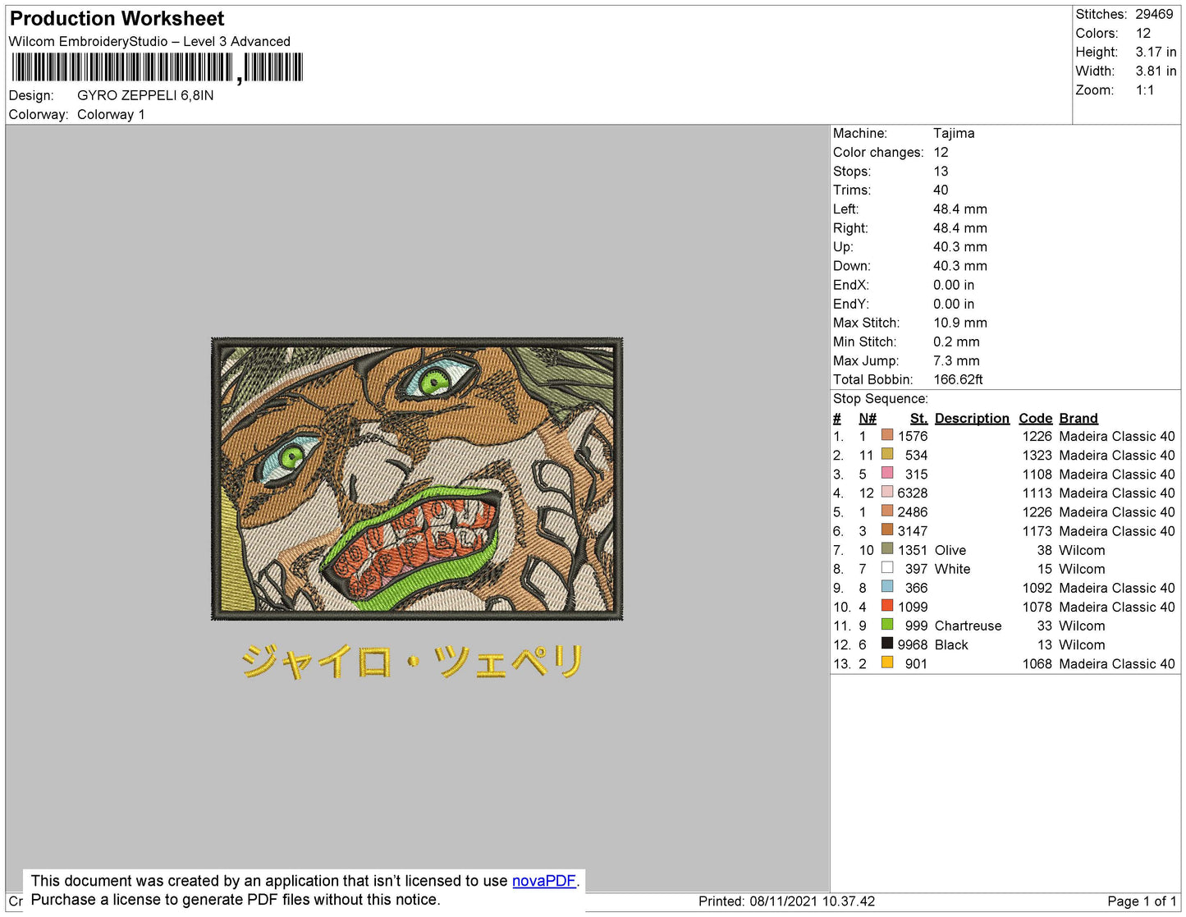
Task: Click the Stop Sequence label
Action: [881, 399]
